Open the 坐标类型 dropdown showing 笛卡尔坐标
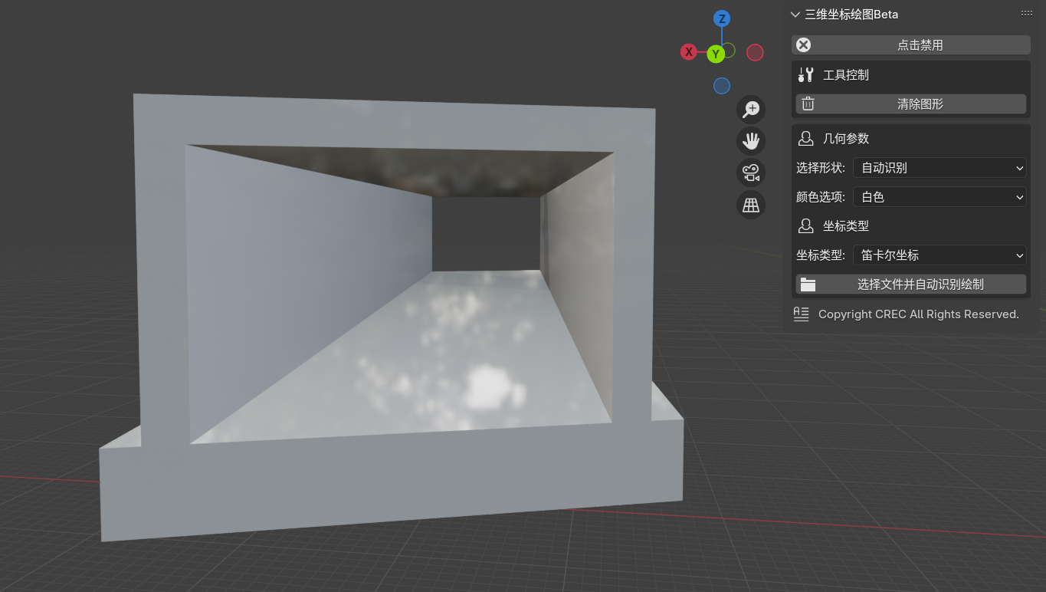The width and height of the screenshot is (1046, 592). point(939,255)
